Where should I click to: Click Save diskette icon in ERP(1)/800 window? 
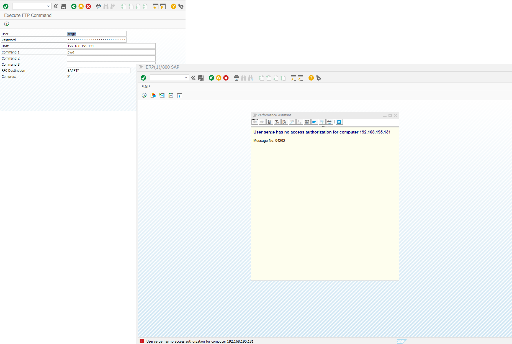pyautogui.click(x=201, y=78)
